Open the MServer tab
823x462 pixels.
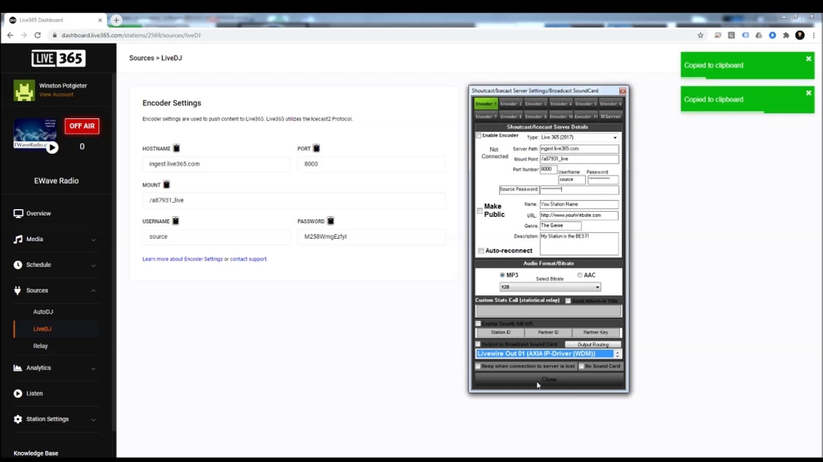[611, 117]
